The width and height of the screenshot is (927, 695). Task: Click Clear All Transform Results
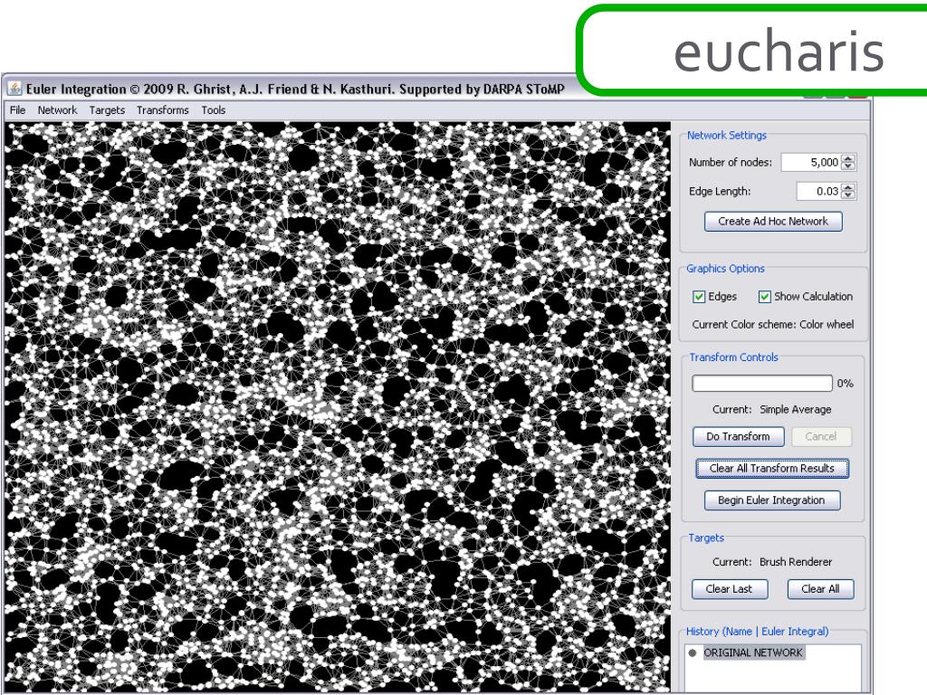point(772,468)
